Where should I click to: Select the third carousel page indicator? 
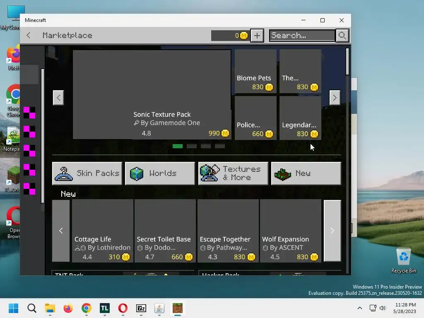click(206, 146)
